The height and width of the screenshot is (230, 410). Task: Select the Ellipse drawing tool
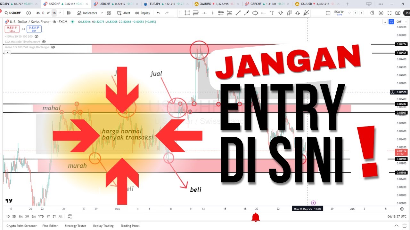[255, 13]
